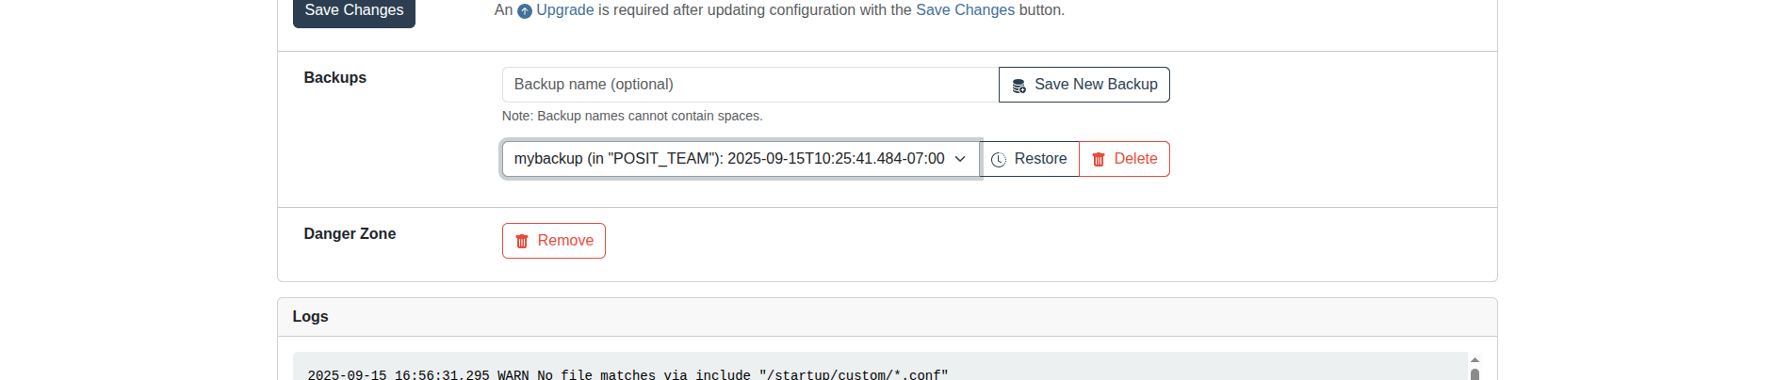
Task: Click the Logs panel header
Action: click(887, 317)
